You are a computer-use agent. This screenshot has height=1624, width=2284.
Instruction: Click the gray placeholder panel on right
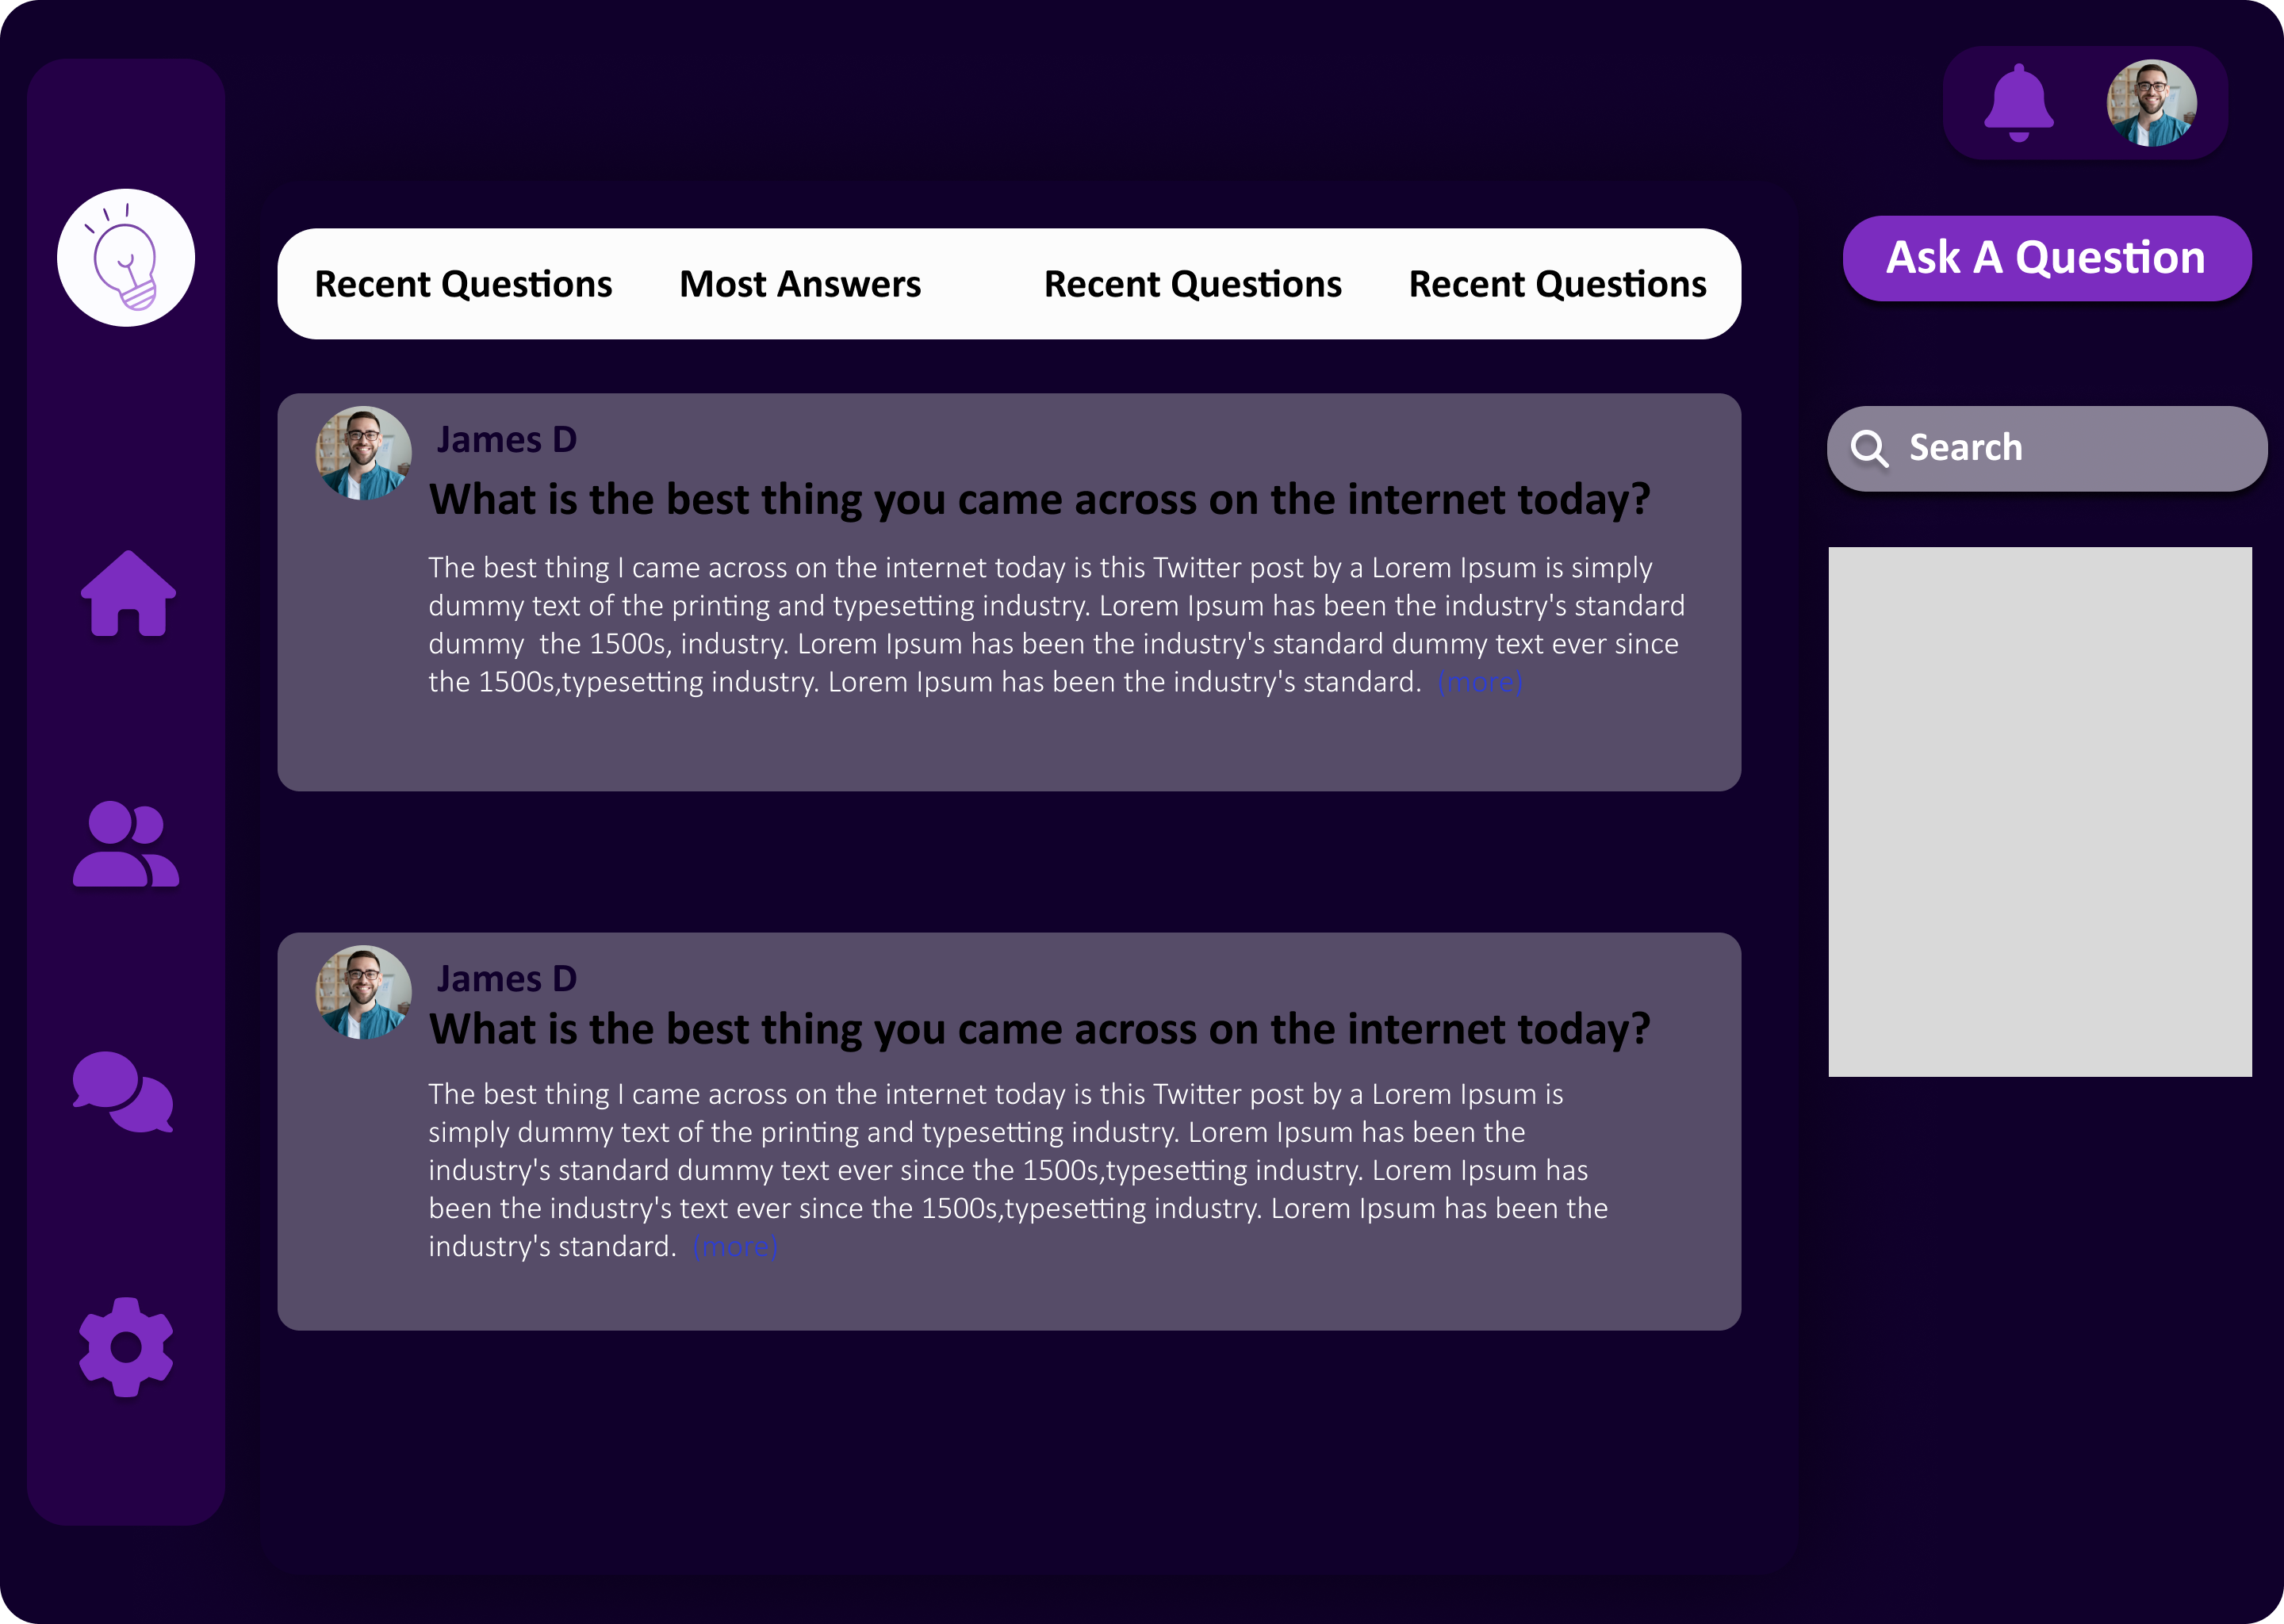[x=2040, y=811]
